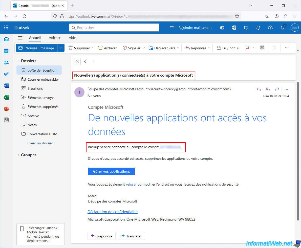Open People contacts in the left rail
The width and height of the screenshot is (301, 248).
coord(6,62)
